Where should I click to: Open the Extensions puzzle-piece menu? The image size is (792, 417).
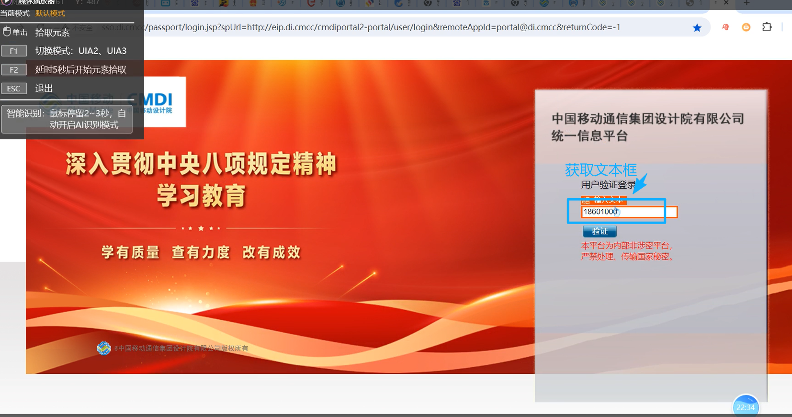click(767, 27)
